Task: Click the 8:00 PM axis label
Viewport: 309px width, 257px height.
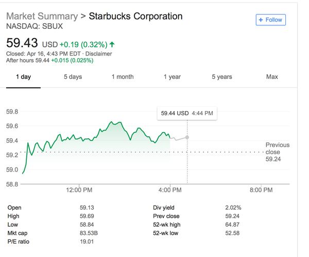Action: point(261,190)
